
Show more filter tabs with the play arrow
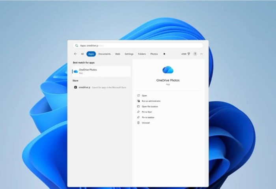pos(164,54)
